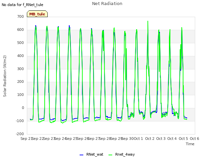215x161 pixels.
Task: Click the Oct 4 x-axis tick label
Action: coord(172,139)
